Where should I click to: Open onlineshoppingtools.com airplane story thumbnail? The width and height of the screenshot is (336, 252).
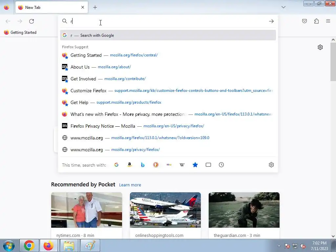coord(165,210)
